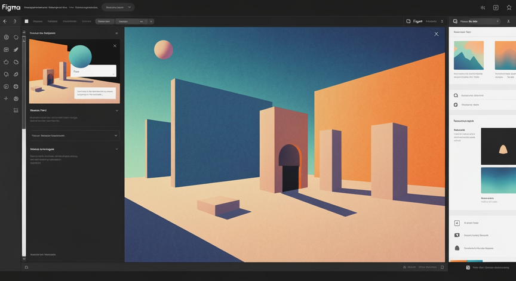The width and height of the screenshot is (516, 281).
Task: Open the mountain landscape thumbnail in the right panel
Action: click(x=469, y=55)
